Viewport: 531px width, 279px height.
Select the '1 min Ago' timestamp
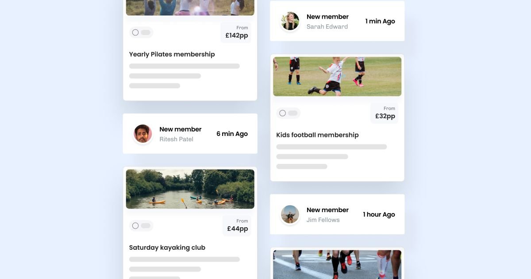click(380, 21)
